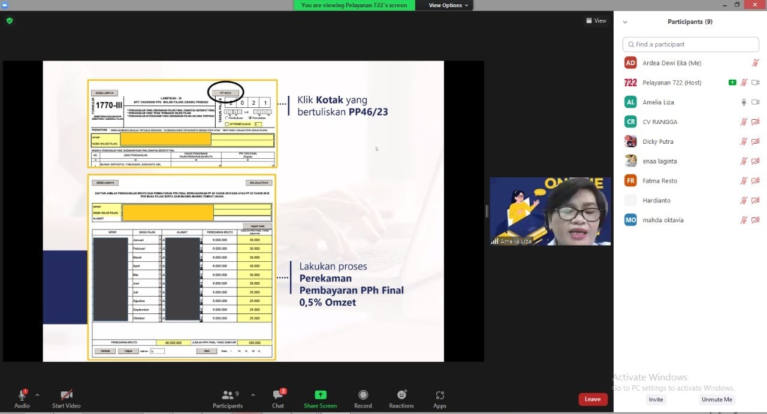
Task: Start recording with the Record icon
Action: 363,395
